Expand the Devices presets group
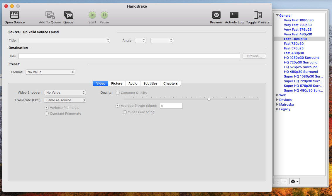The width and height of the screenshot is (332, 196). (277, 100)
